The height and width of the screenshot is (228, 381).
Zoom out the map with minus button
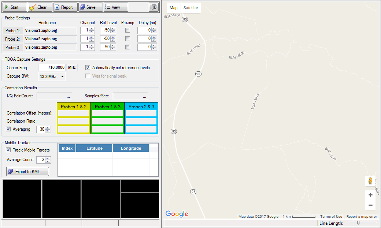pos(370,205)
